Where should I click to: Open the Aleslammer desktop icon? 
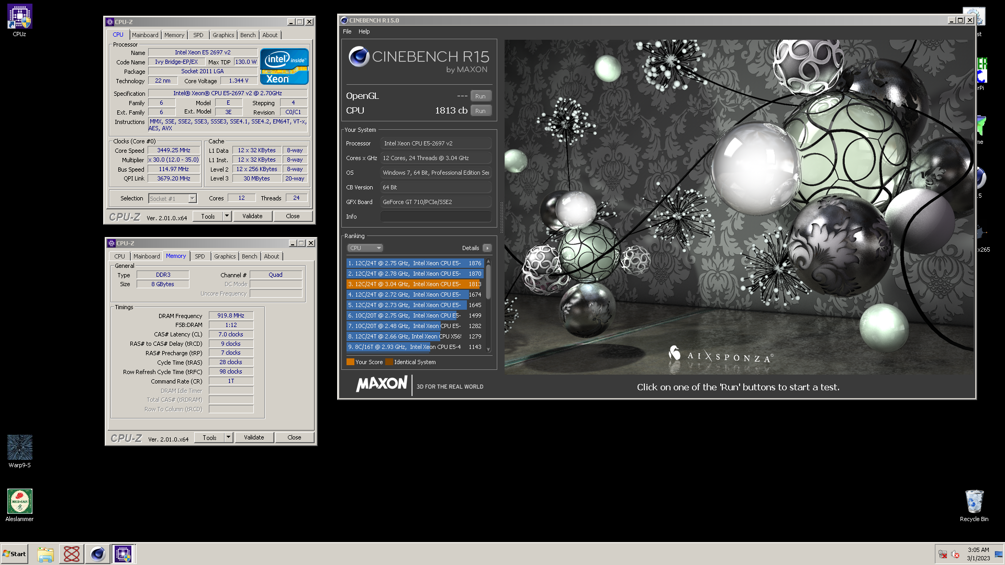[19, 505]
